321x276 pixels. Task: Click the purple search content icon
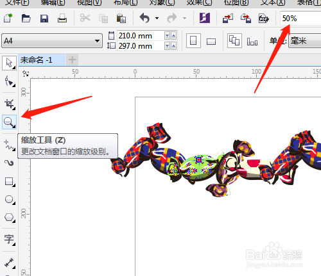pos(205,18)
